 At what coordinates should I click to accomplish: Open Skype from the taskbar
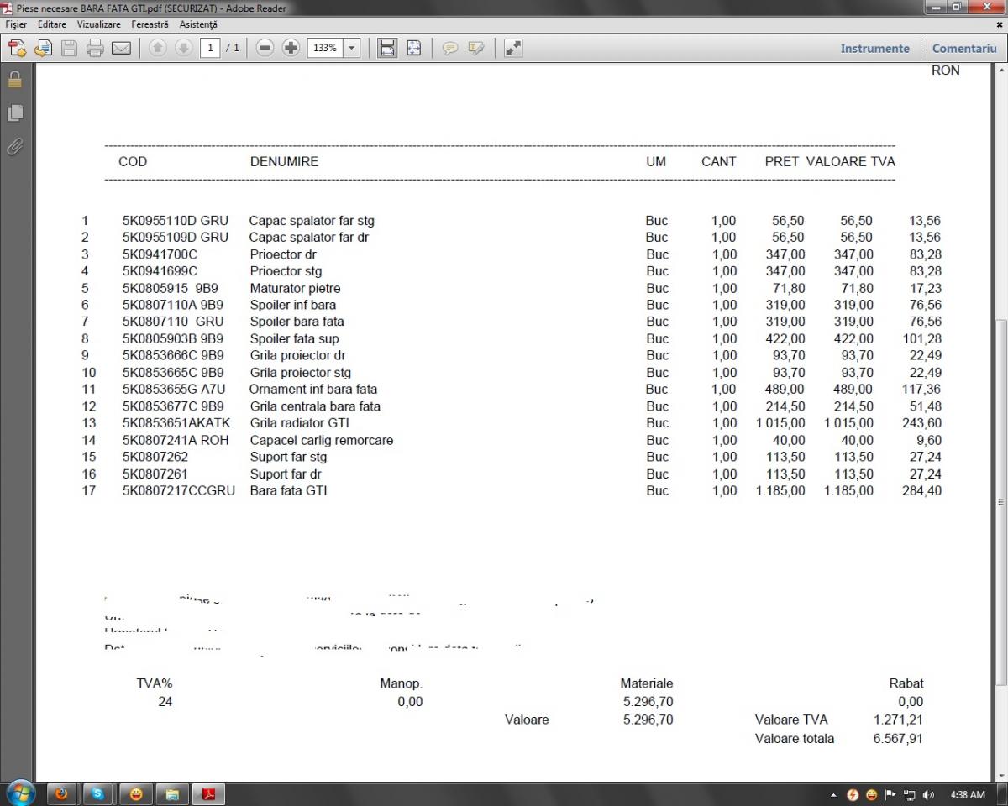pos(97,793)
